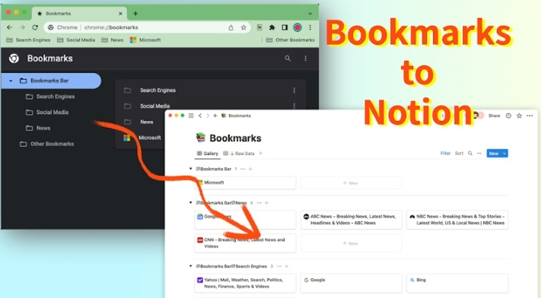Switch to Raw Data view tab
The width and height of the screenshot is (541, 298).
point(239,154)
